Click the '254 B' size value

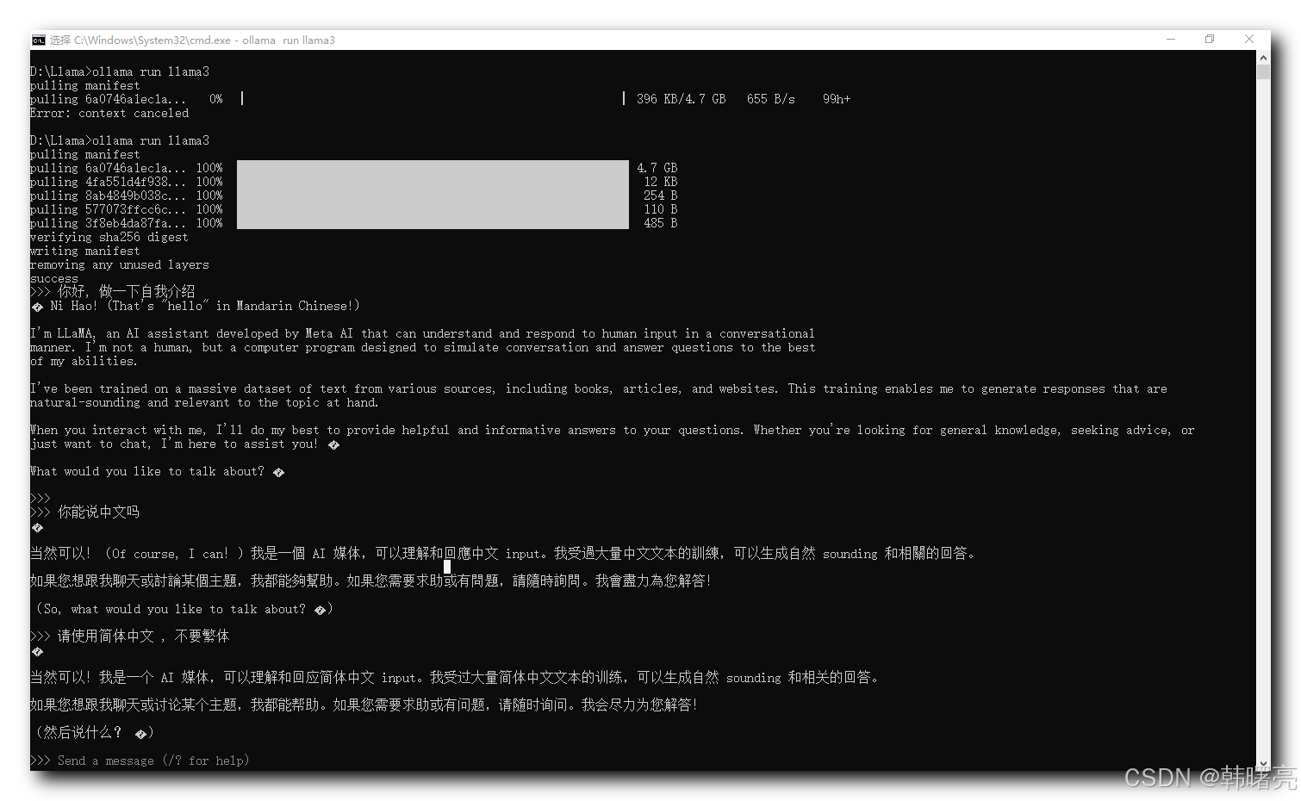(661, 196)
